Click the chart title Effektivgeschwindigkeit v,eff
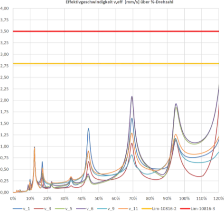224x211 pixels. (120, 2)
